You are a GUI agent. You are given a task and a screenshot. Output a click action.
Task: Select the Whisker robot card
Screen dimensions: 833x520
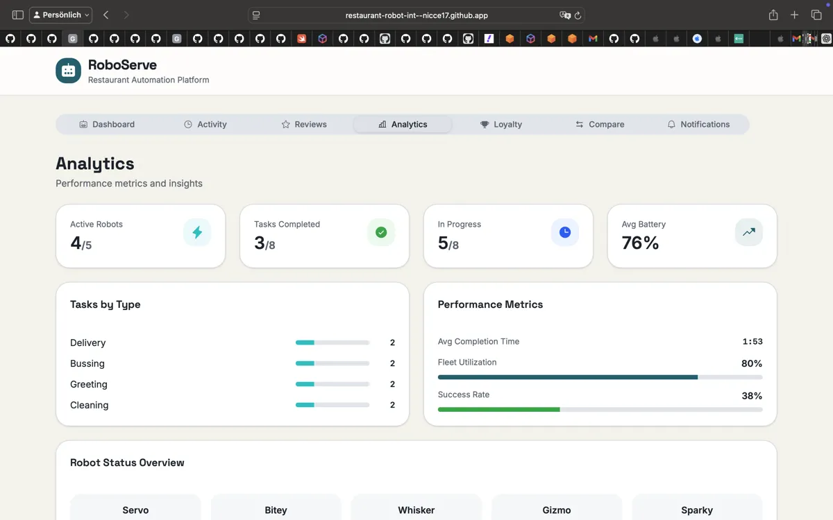click(x=416, y=510)
